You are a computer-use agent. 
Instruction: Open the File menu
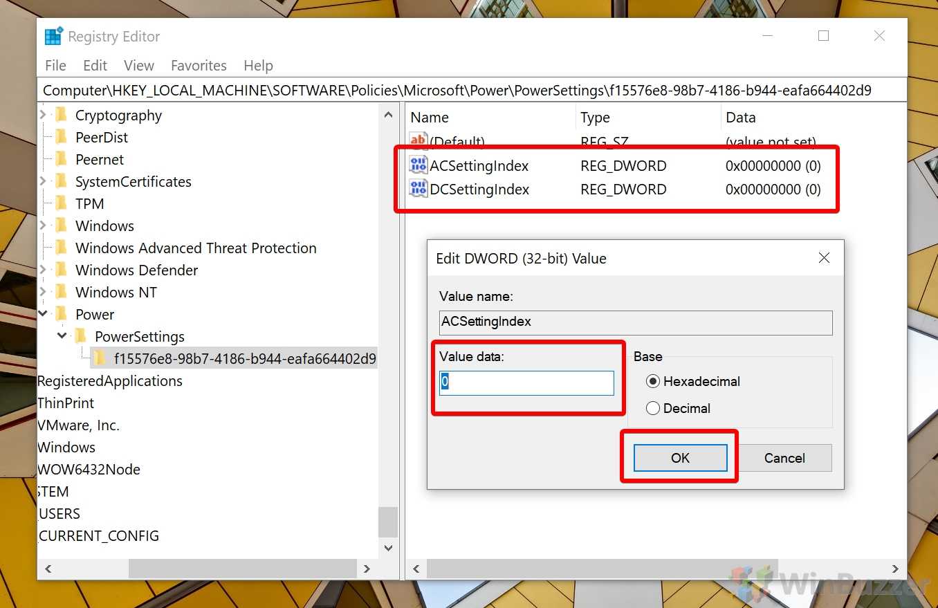click(x=55, y=65)
